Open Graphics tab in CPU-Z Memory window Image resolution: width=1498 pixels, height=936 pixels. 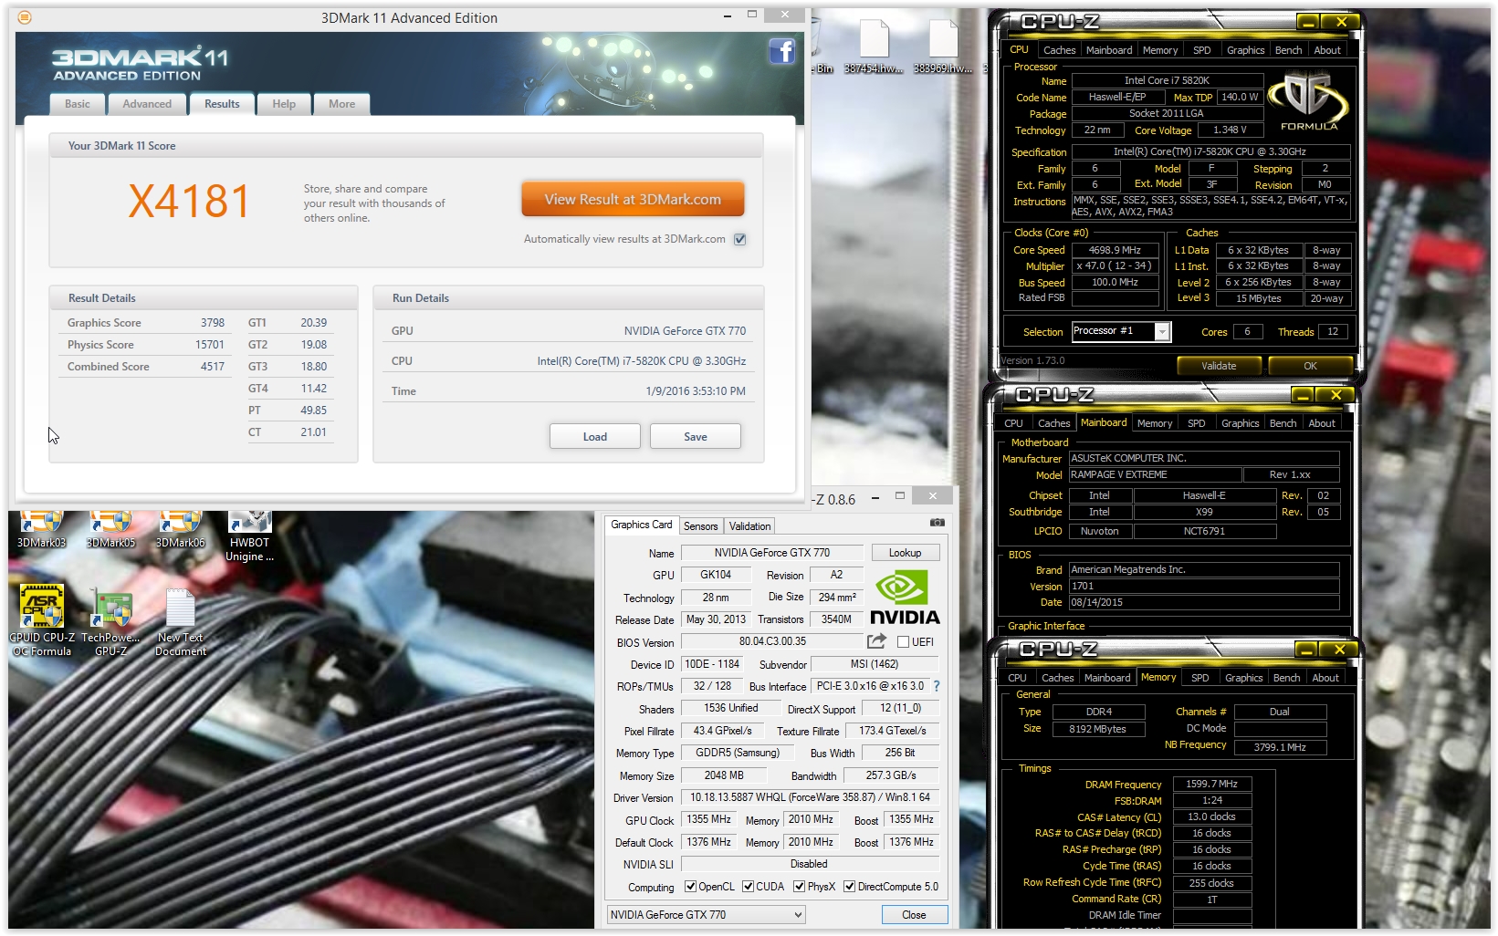pyautogui.click(x=1243, y=678)
